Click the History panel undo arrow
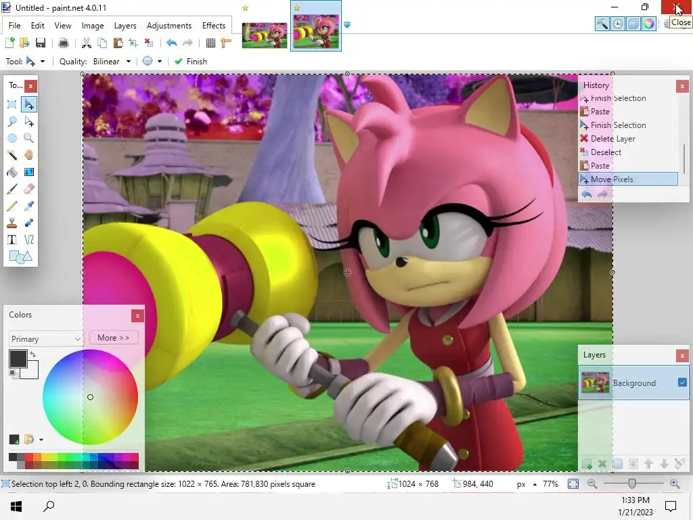693x520 pixels. click(586, 194)
